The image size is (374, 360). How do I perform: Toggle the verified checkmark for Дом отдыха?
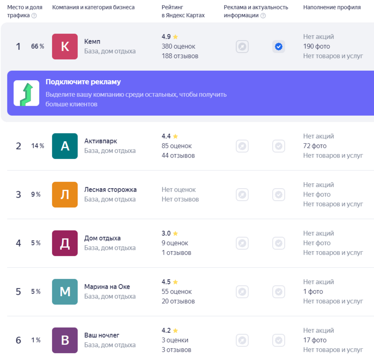point(279,243)
